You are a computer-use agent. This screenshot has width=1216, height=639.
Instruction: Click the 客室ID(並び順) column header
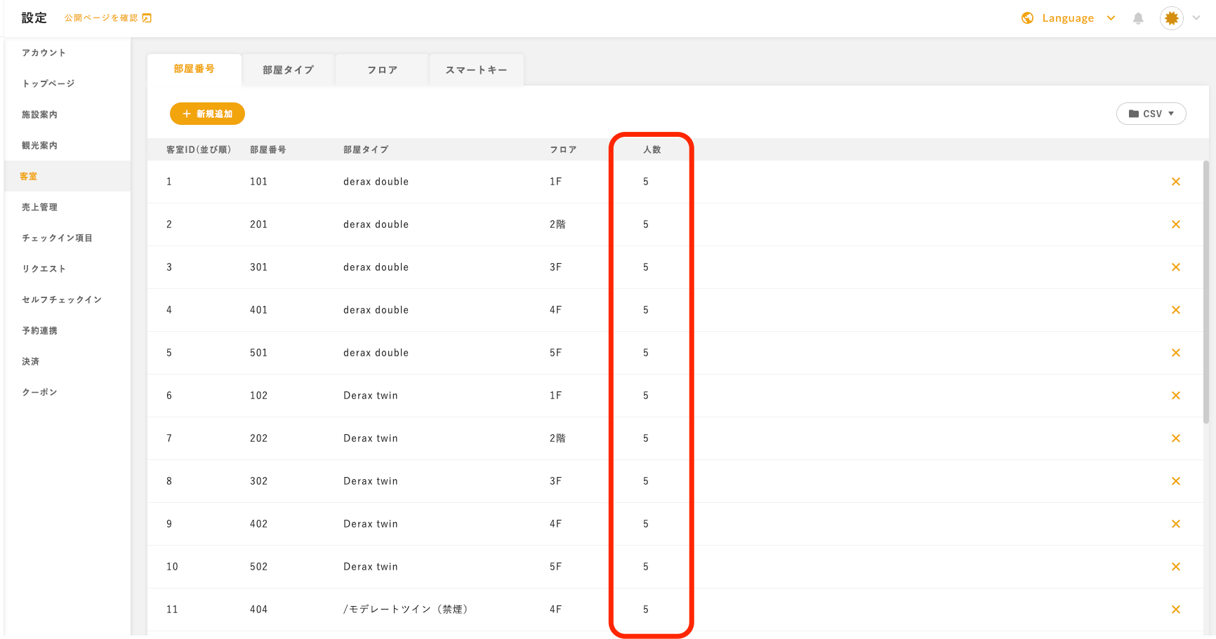[199, 149]
